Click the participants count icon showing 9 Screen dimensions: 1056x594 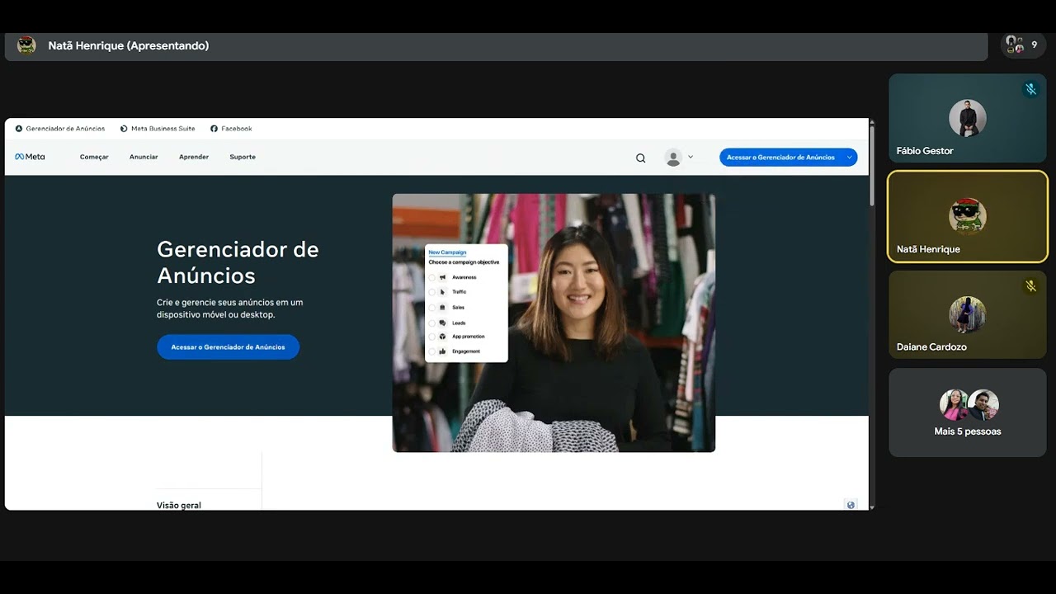pyautogui.click(x=1023, y=45)
